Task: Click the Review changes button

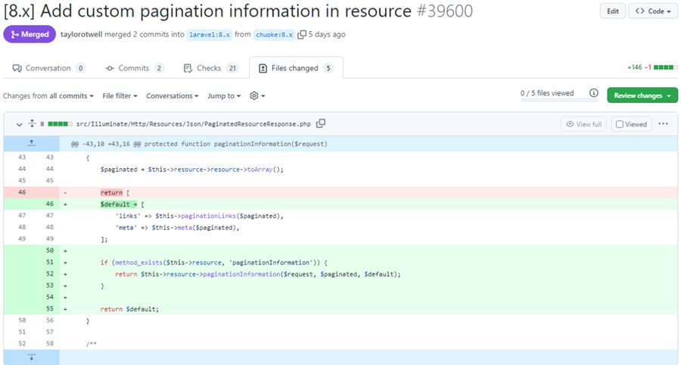Action: (x=642, y=95)
